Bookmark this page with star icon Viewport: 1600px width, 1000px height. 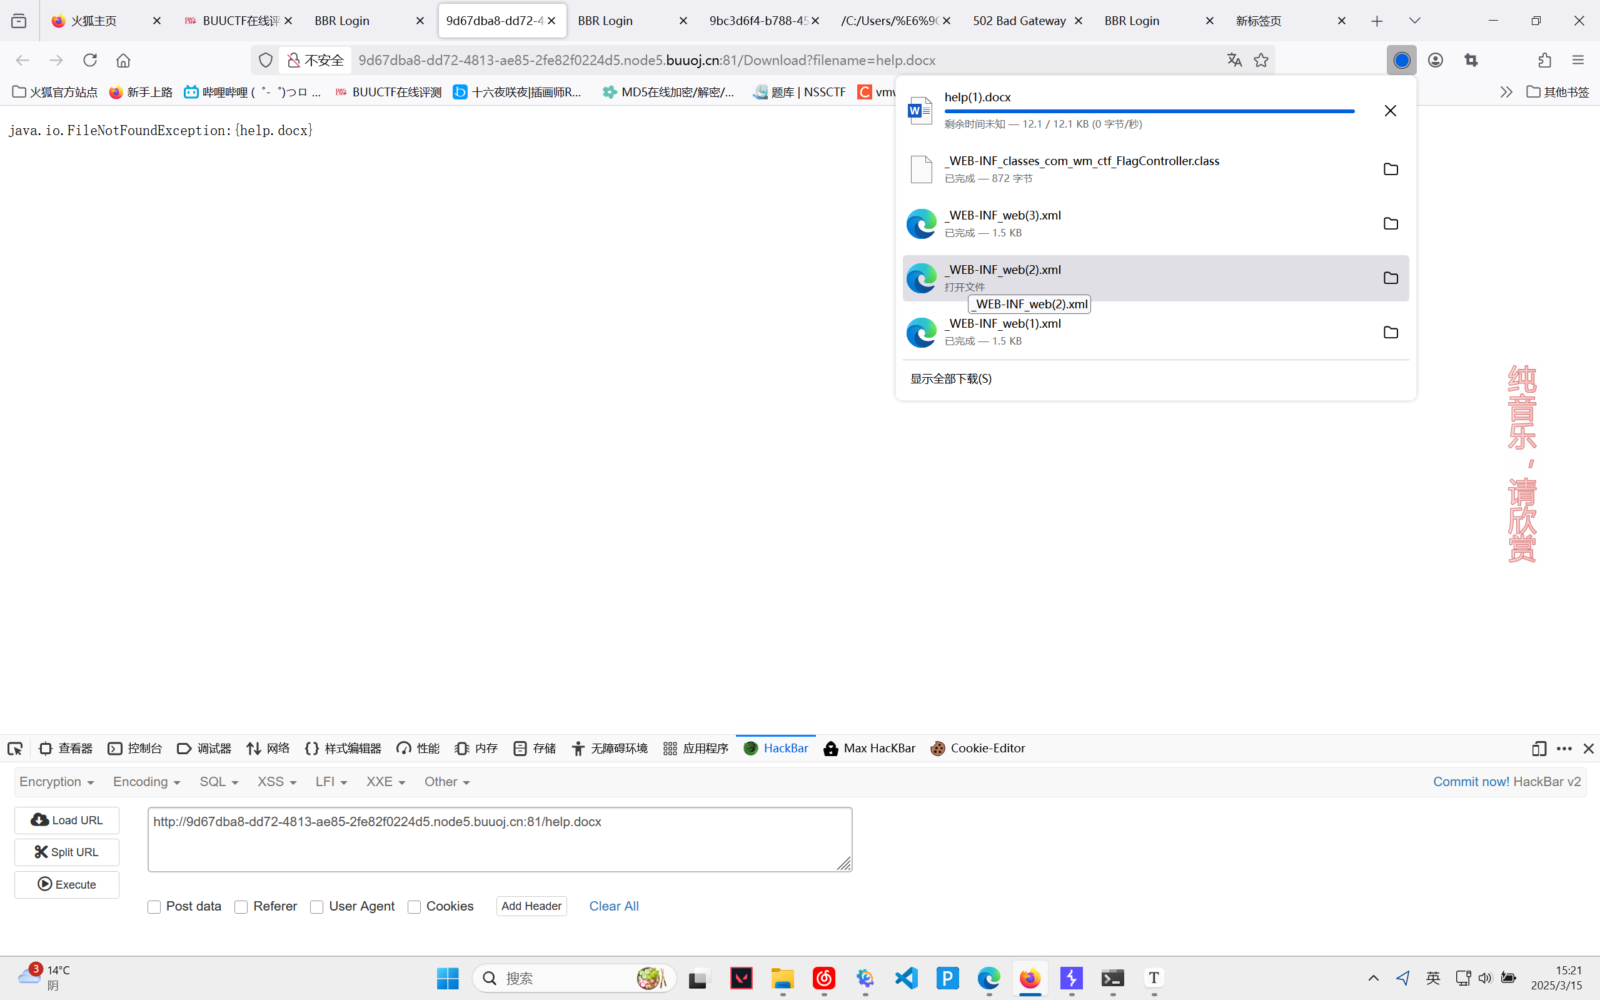[x=1261, y=60]
